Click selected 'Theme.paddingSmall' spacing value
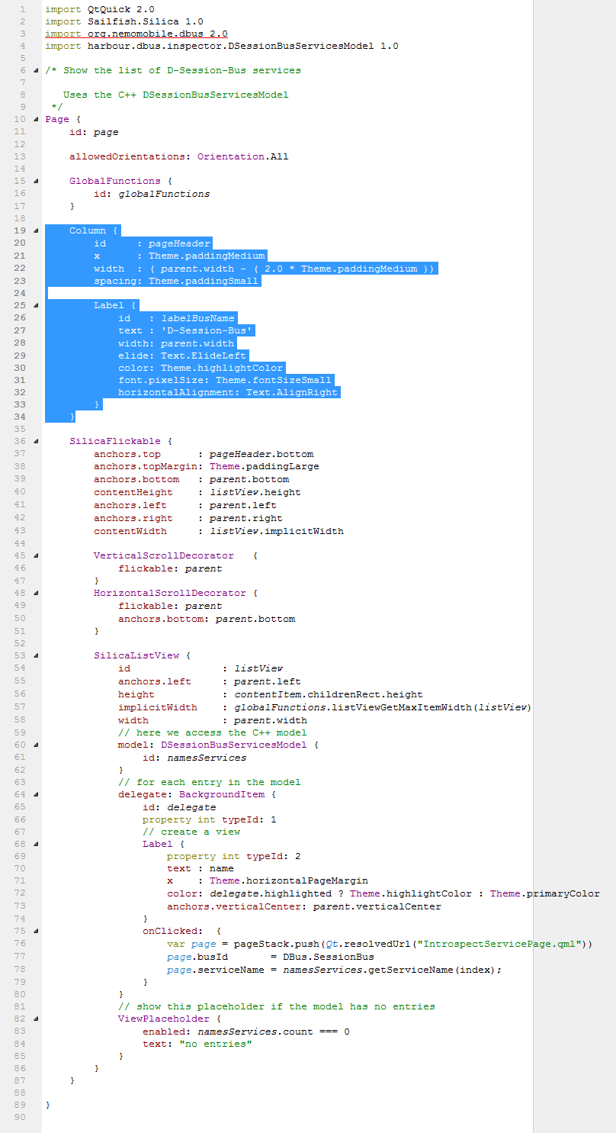 coord(204,281)
